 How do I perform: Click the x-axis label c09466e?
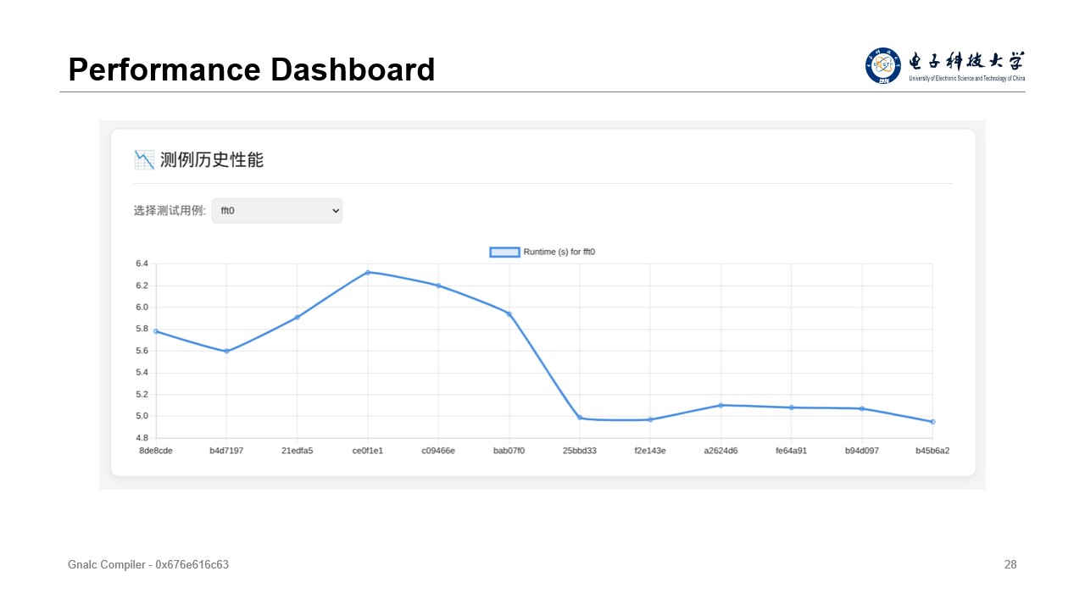coord(438,451)
